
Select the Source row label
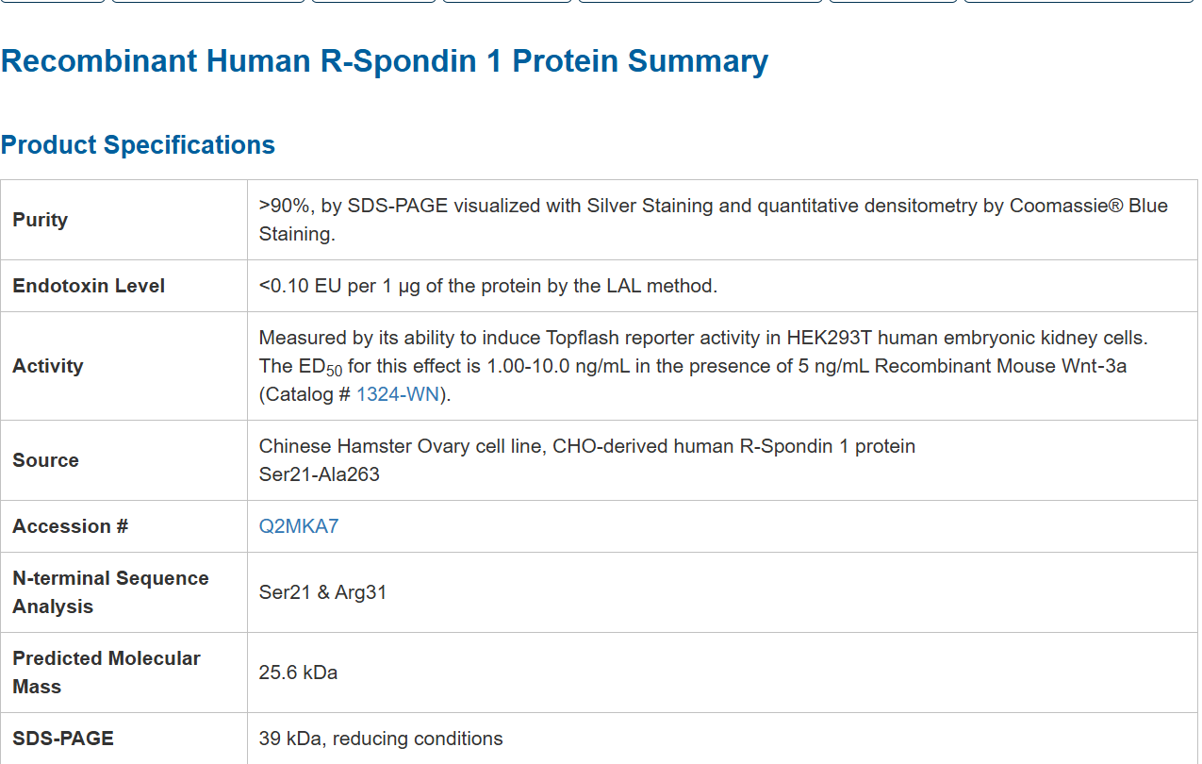[45, 460]
